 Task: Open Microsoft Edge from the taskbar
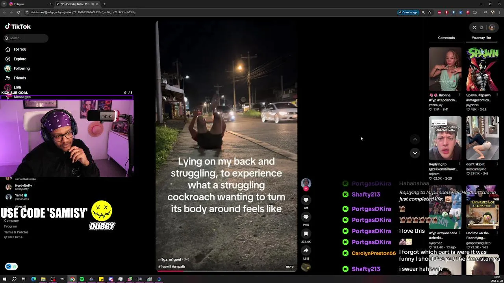(33, 279)
